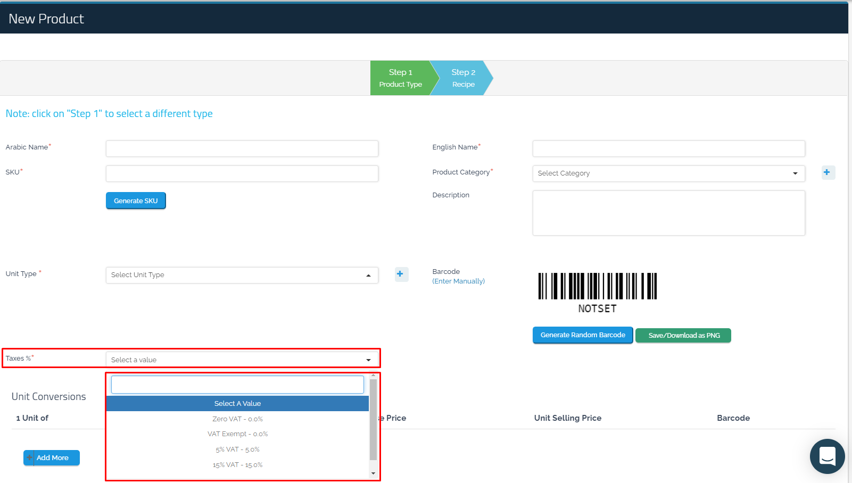Choose VAT Exempt - 0.0% option
Viewport: 852px width, 483px height.
tap(237, 434)
